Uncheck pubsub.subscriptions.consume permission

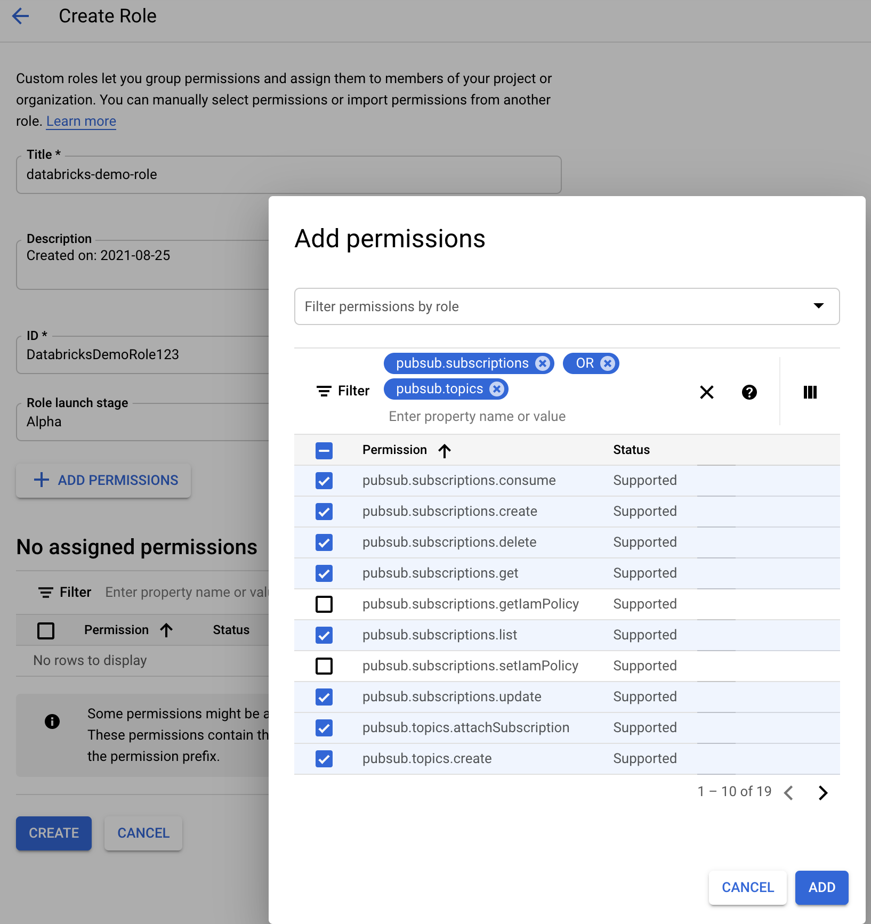(x=324, y=481)
